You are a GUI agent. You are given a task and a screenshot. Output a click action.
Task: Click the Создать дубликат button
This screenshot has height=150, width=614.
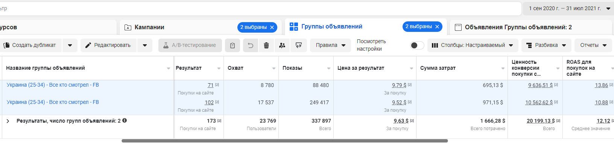[x=31, y=45]
